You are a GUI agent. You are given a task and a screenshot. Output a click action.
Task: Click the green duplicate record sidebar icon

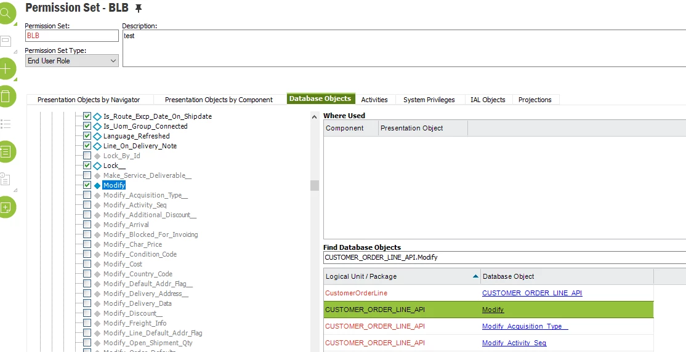(x=6, y=207)
